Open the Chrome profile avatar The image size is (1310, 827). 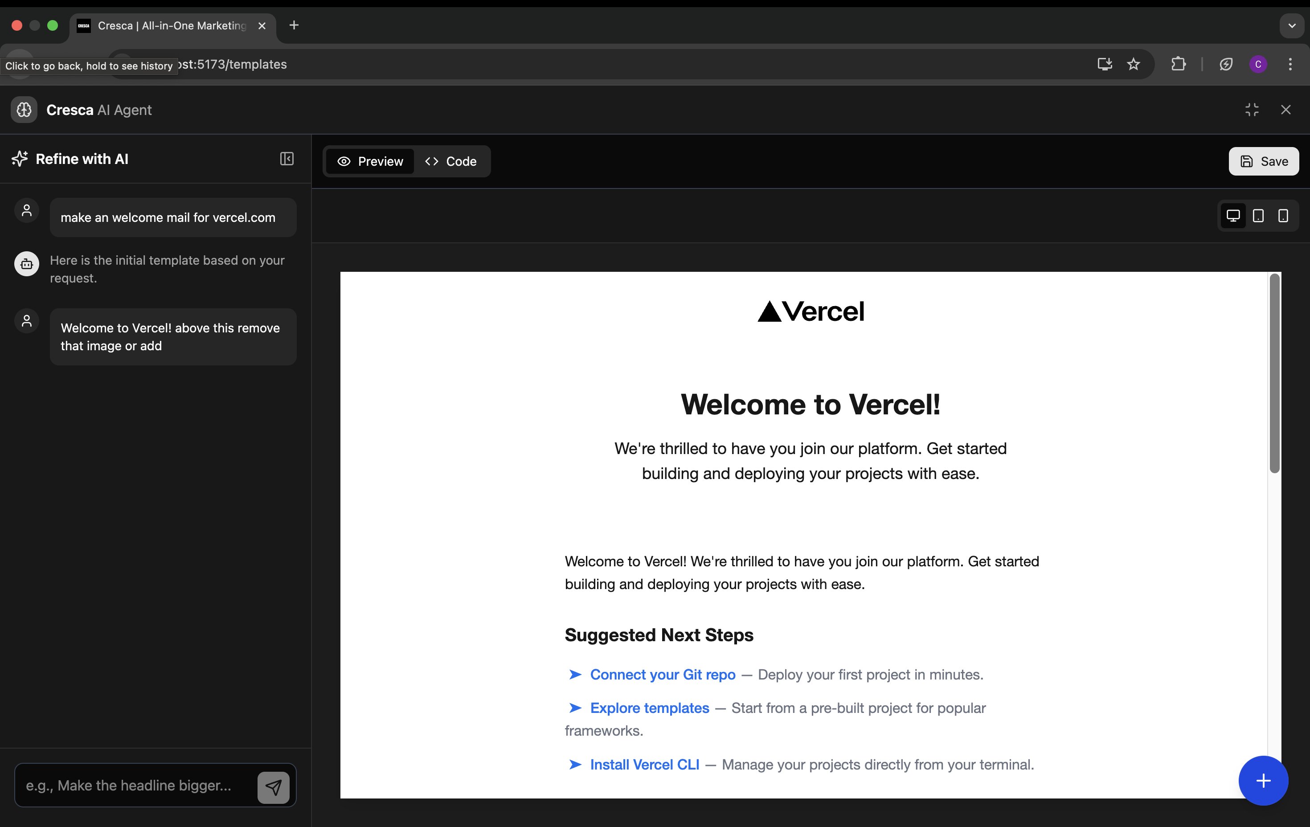(1258, 64)
